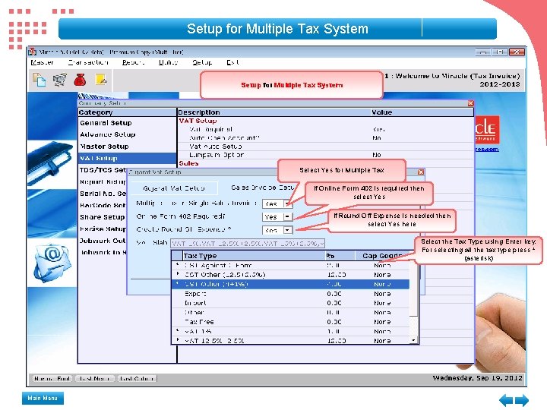Click the Auto Open Account row

point(326,137)
